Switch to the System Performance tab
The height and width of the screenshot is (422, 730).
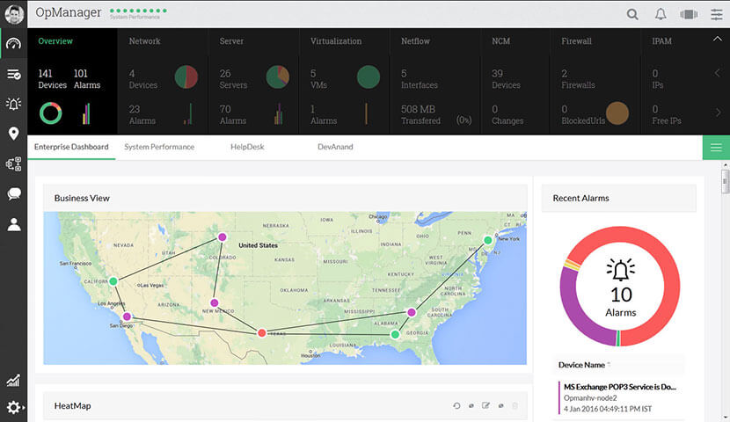click(159, 147)
